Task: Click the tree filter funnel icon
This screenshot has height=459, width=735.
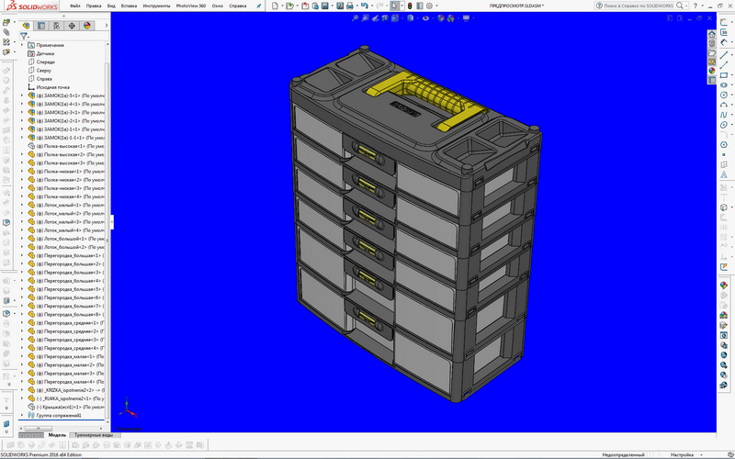Action: click(x=23, y=36)
